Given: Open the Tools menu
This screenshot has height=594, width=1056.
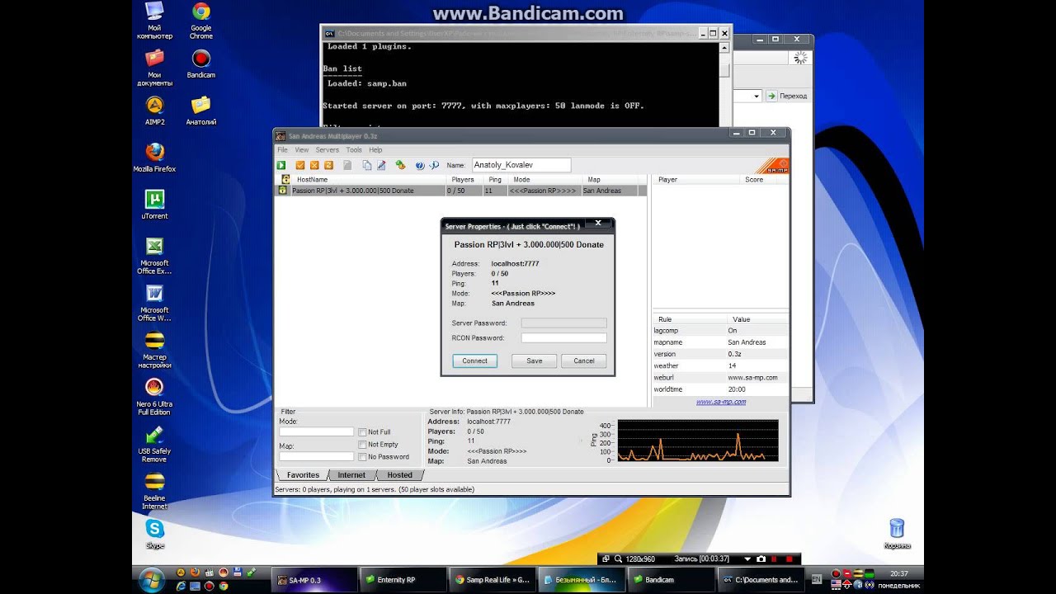Looking at the screenshot, I should coord(354,150).
